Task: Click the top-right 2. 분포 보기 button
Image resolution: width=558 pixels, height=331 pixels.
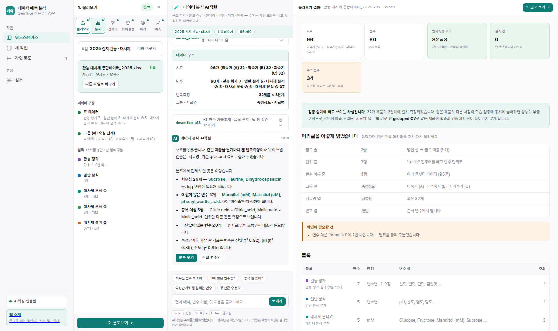Action: 538,7
